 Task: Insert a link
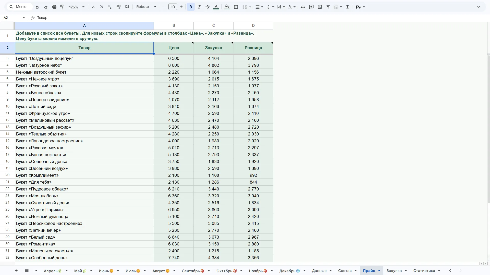[303, 7]
